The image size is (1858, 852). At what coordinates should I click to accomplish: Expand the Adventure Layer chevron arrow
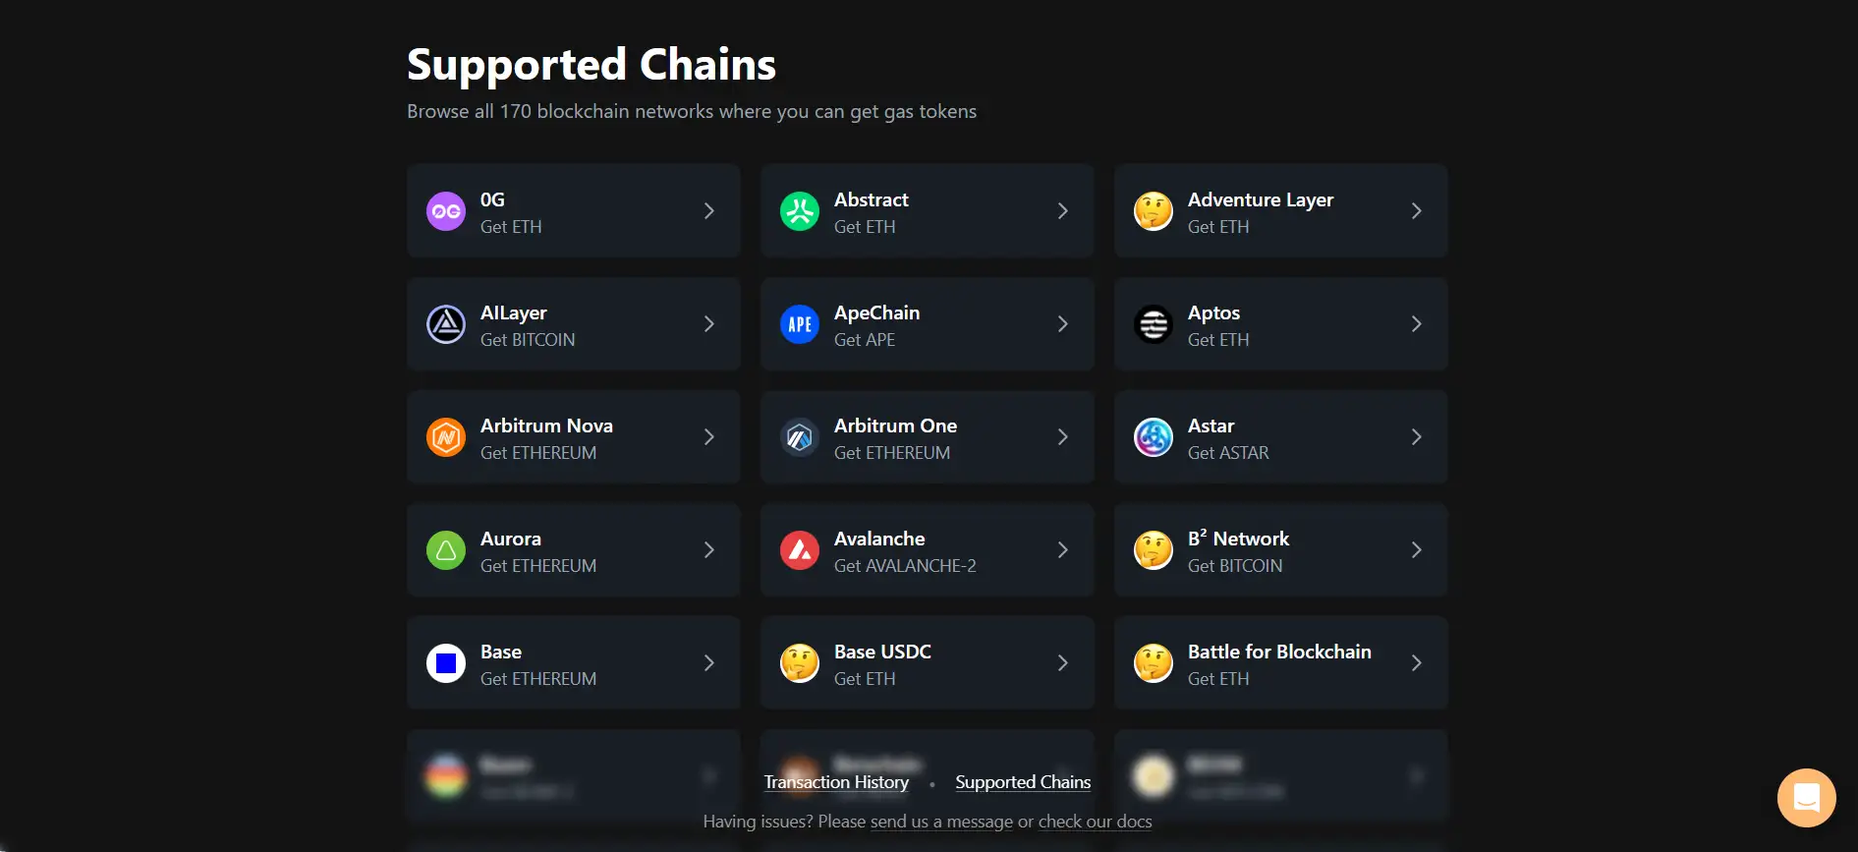tap(1416, 211)
